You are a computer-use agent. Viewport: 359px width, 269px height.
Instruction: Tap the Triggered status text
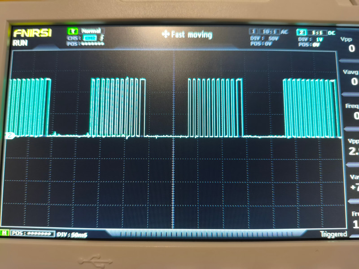333,234
